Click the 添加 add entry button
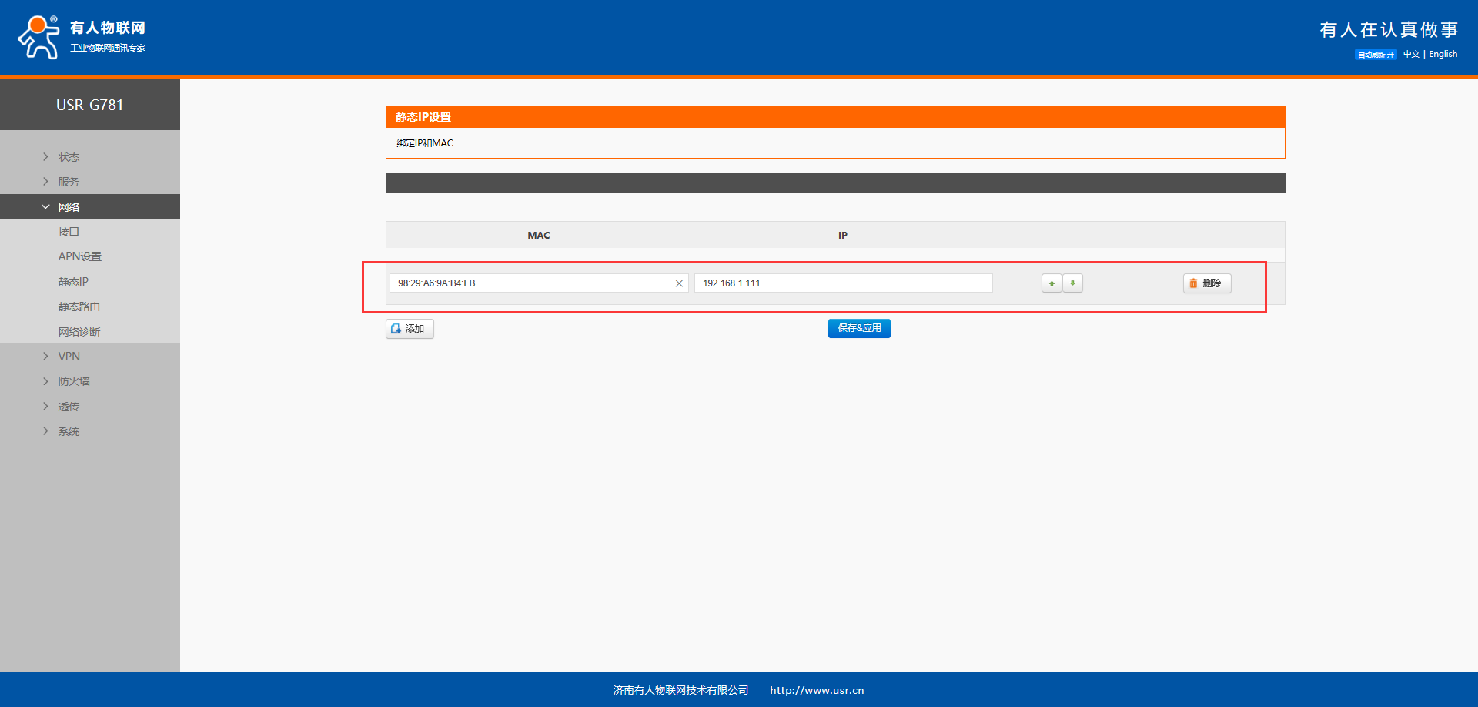The height and width of the screenshot is (707, 1478). [x=410, y=329]
